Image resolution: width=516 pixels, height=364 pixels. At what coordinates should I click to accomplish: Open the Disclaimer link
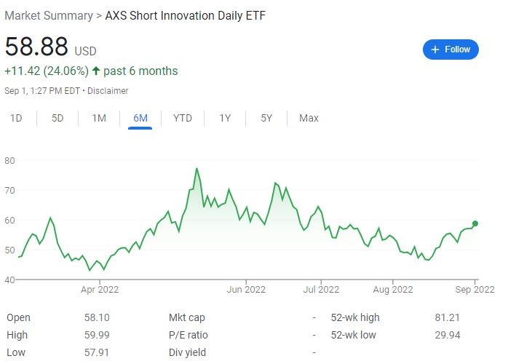tap(109, 91)
